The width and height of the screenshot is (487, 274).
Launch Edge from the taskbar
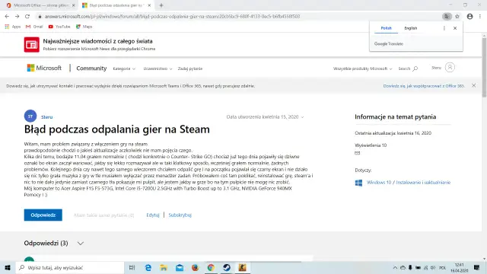tap(148, 267)
